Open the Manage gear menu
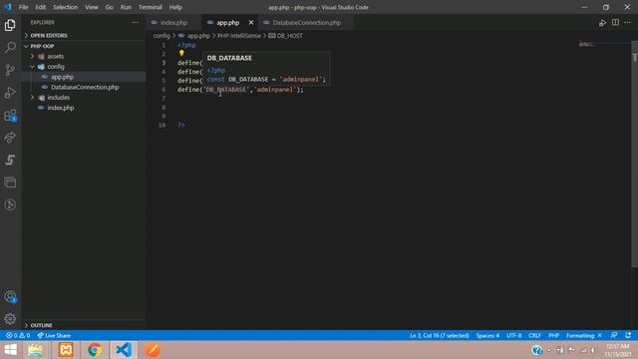The width and height of the screenshot is (638, 359). coord(10,319)
